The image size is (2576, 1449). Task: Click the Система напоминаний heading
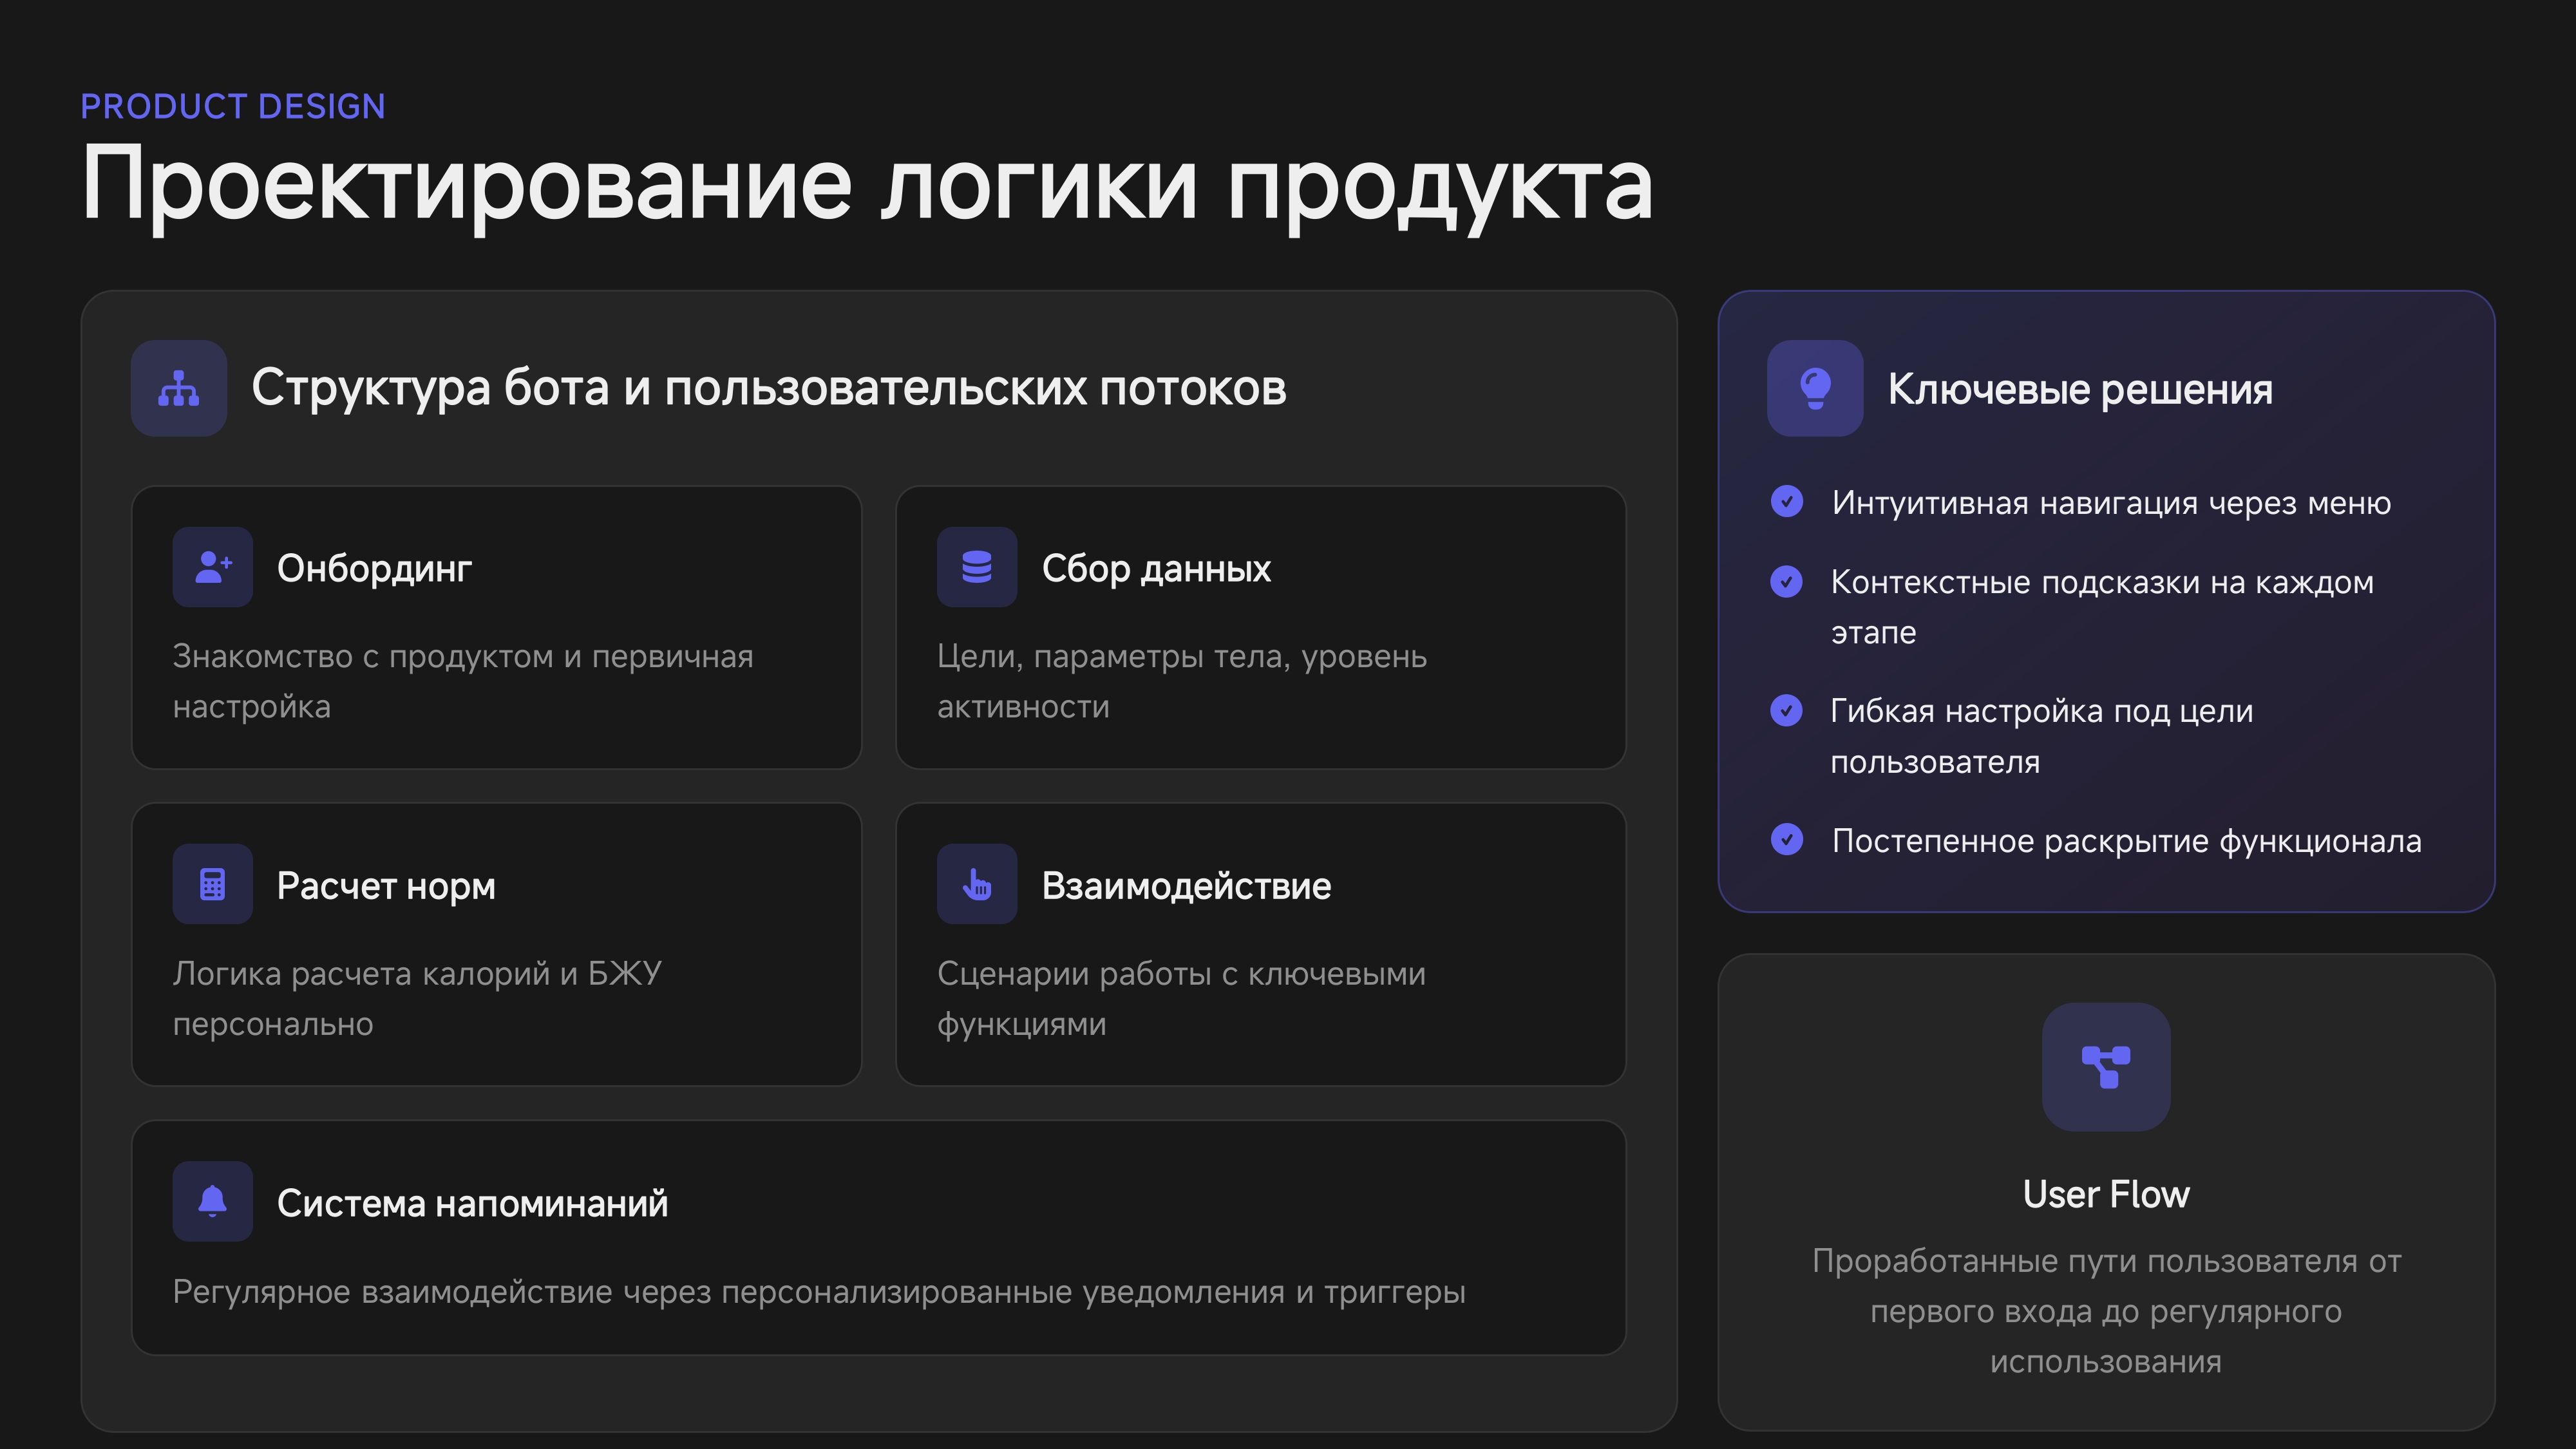(x=472, y=1203)
